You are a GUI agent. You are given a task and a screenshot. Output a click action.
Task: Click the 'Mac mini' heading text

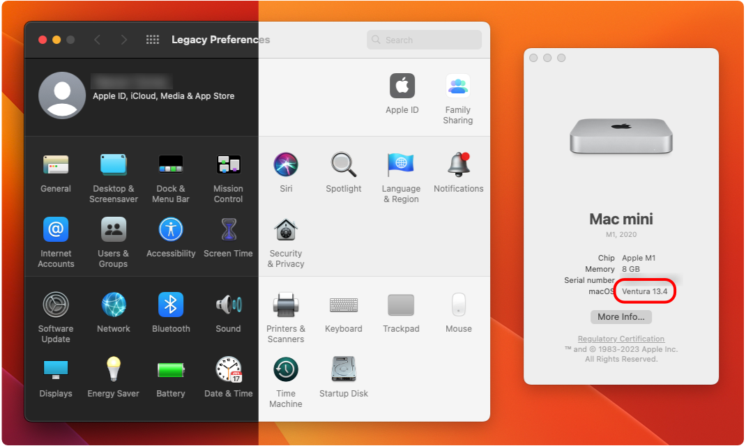(621, 220)
